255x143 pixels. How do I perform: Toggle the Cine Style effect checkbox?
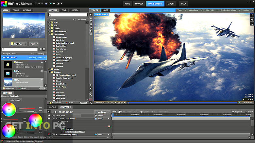click(x=64, y=129)
